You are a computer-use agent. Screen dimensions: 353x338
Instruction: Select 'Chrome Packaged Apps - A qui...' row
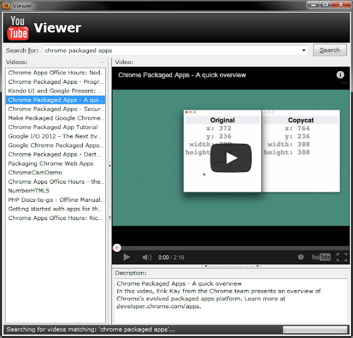click(x=55, y=100)
